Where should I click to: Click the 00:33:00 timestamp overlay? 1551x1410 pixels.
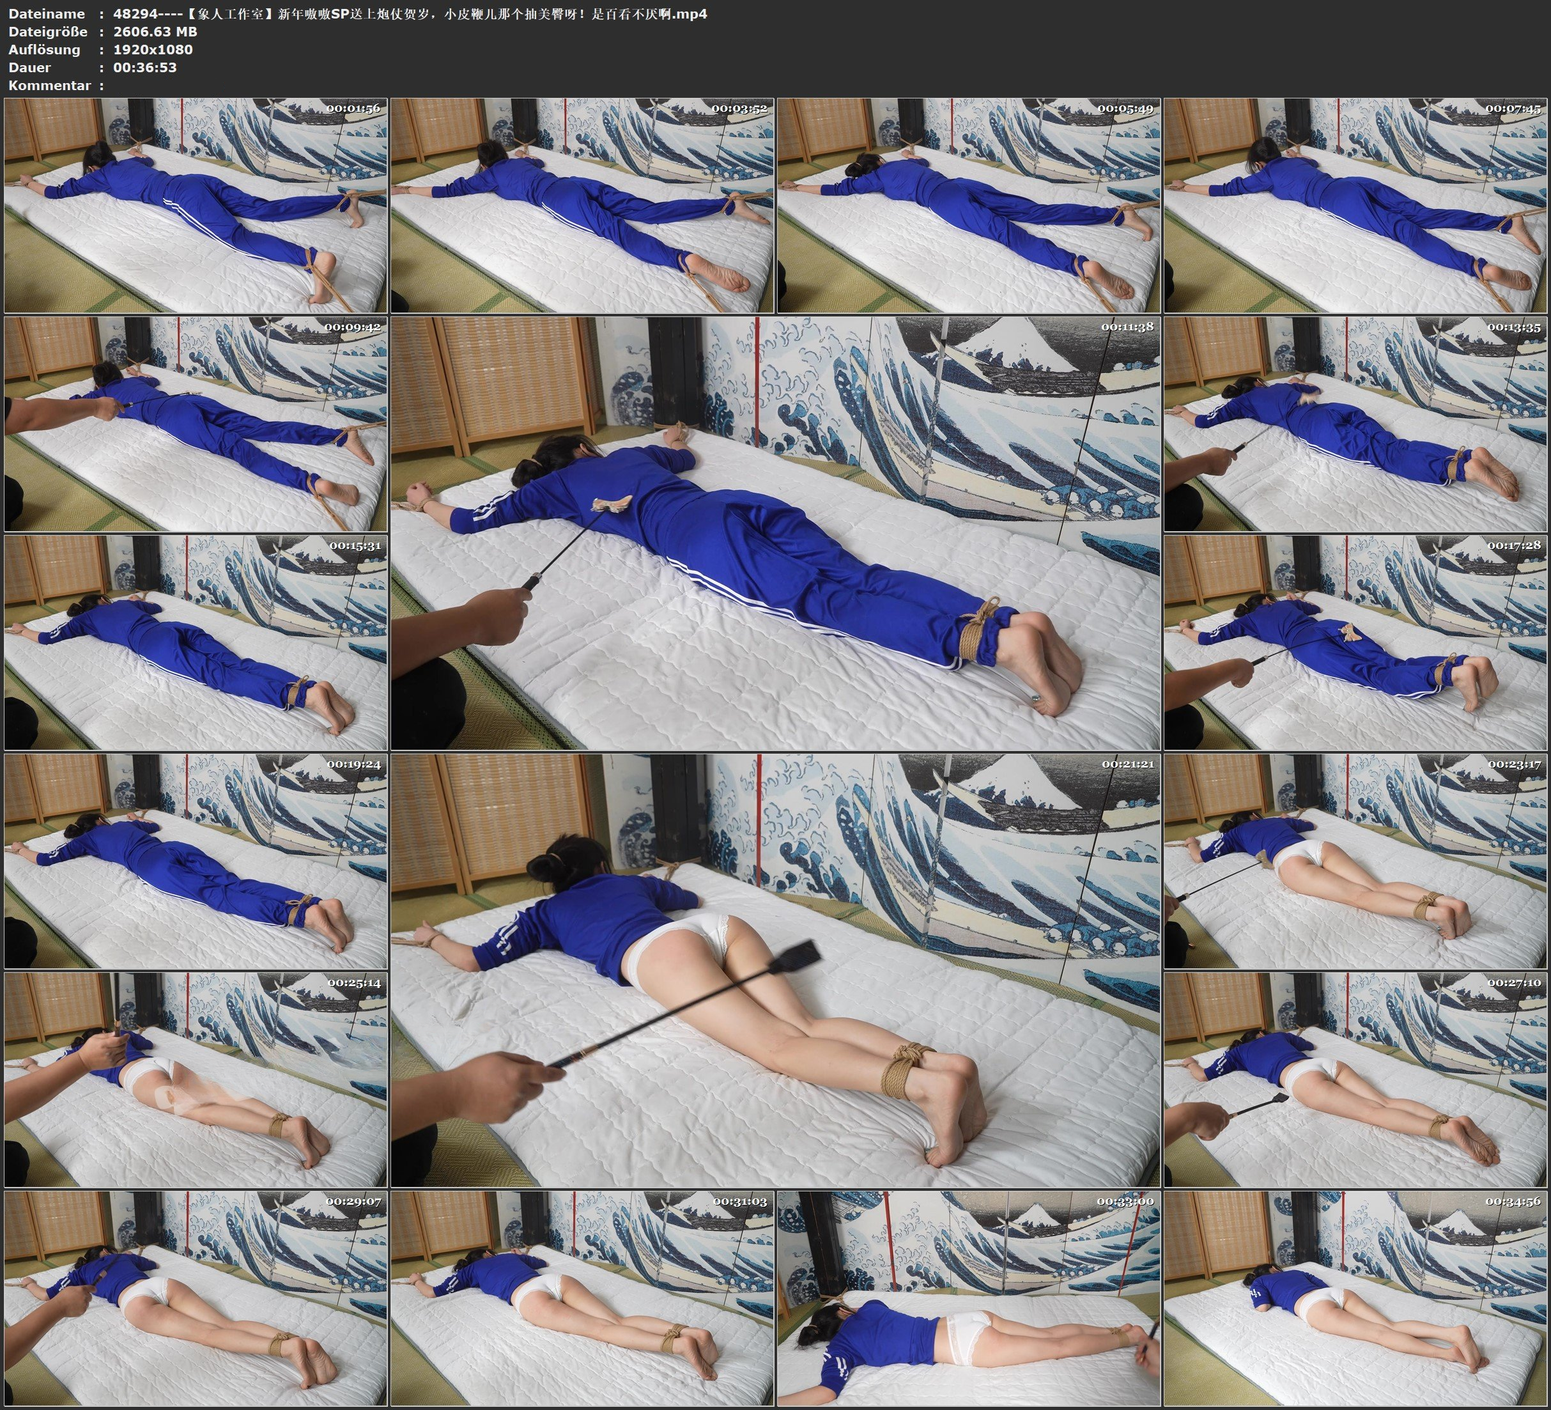[1125, 1202]
